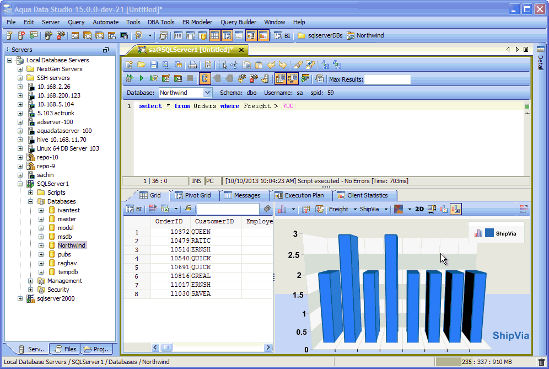549x369 pixels.
Task: Click the Select All dashed-rectangle icon
Action: point(222,65)
